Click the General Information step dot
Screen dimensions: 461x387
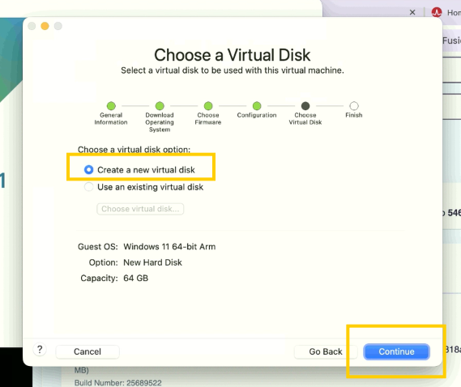click(x=111, y=106)
